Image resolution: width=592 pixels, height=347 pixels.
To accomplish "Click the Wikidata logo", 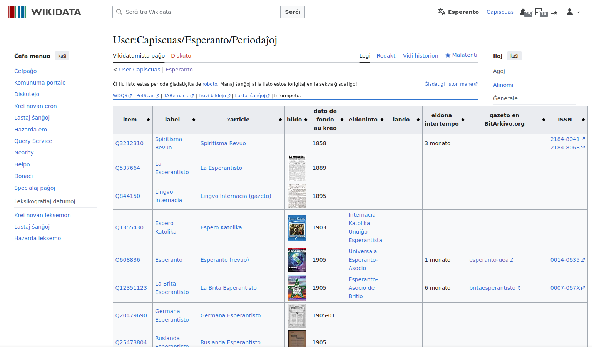I will (x=45, y=12).
